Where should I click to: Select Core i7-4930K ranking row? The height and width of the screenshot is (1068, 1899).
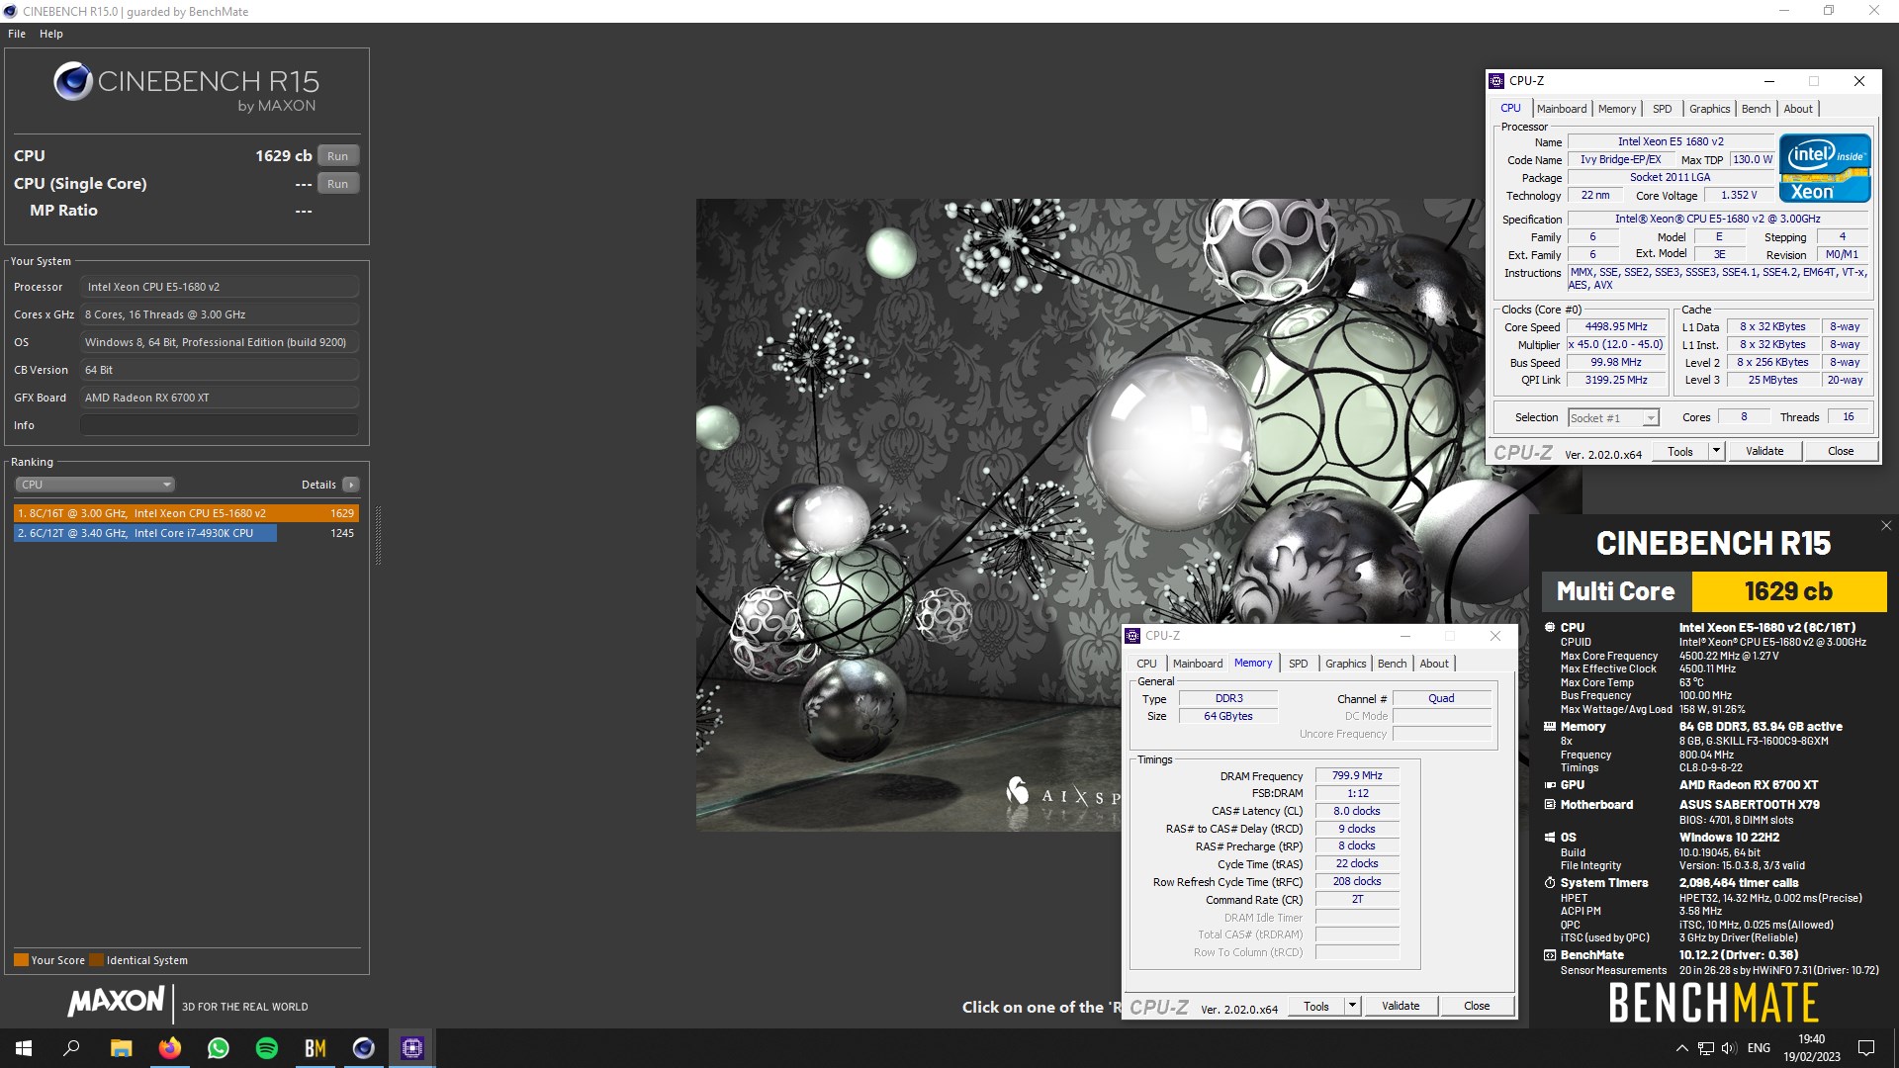(x=186, y=533)
